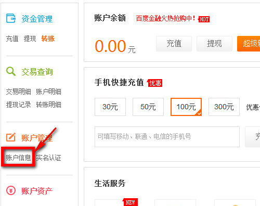The width and height of the screenshot is (260, 206).
Task: Select the 30元 recharge amount
Action: 110,107
